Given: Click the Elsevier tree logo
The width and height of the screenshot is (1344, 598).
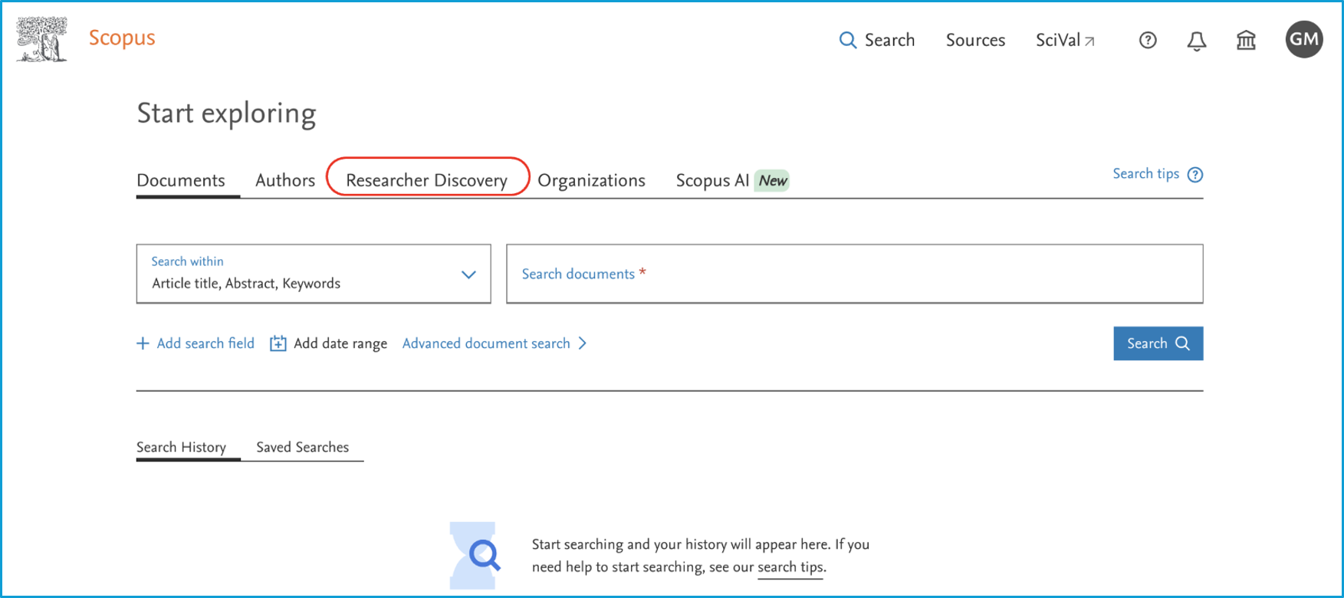Looking at the screenshot, I should pos(42,39).
